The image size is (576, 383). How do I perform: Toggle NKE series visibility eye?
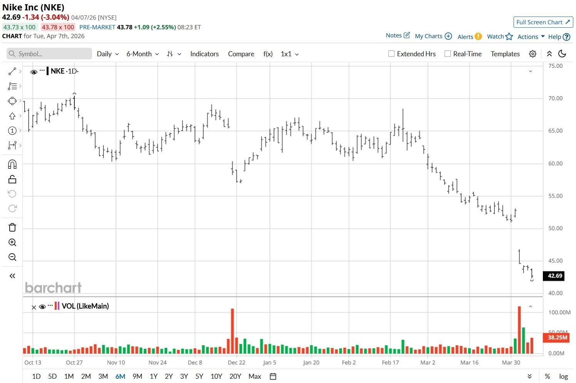(34, 72)
